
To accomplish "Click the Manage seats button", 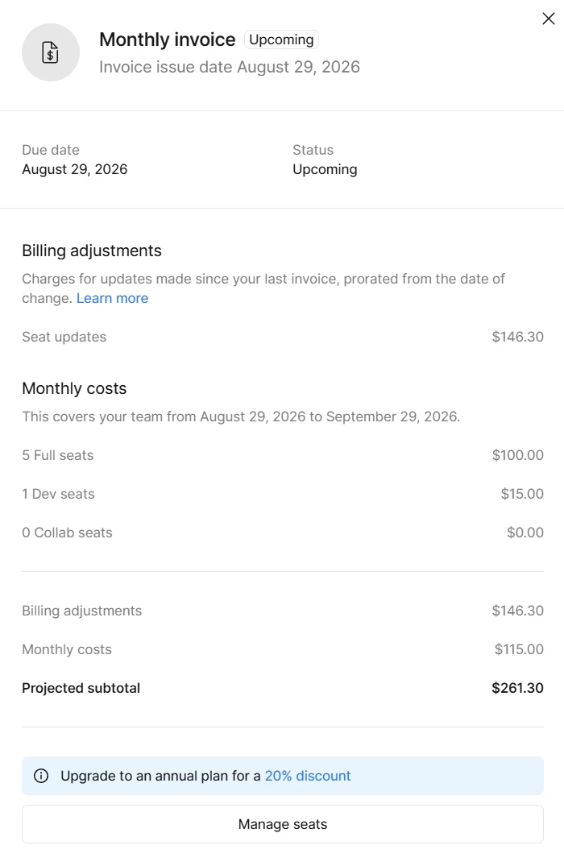I will 283,824.
